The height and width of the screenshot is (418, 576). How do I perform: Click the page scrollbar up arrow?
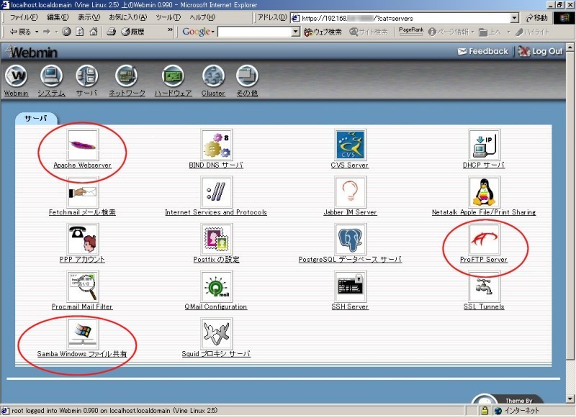tap(570, 47)
